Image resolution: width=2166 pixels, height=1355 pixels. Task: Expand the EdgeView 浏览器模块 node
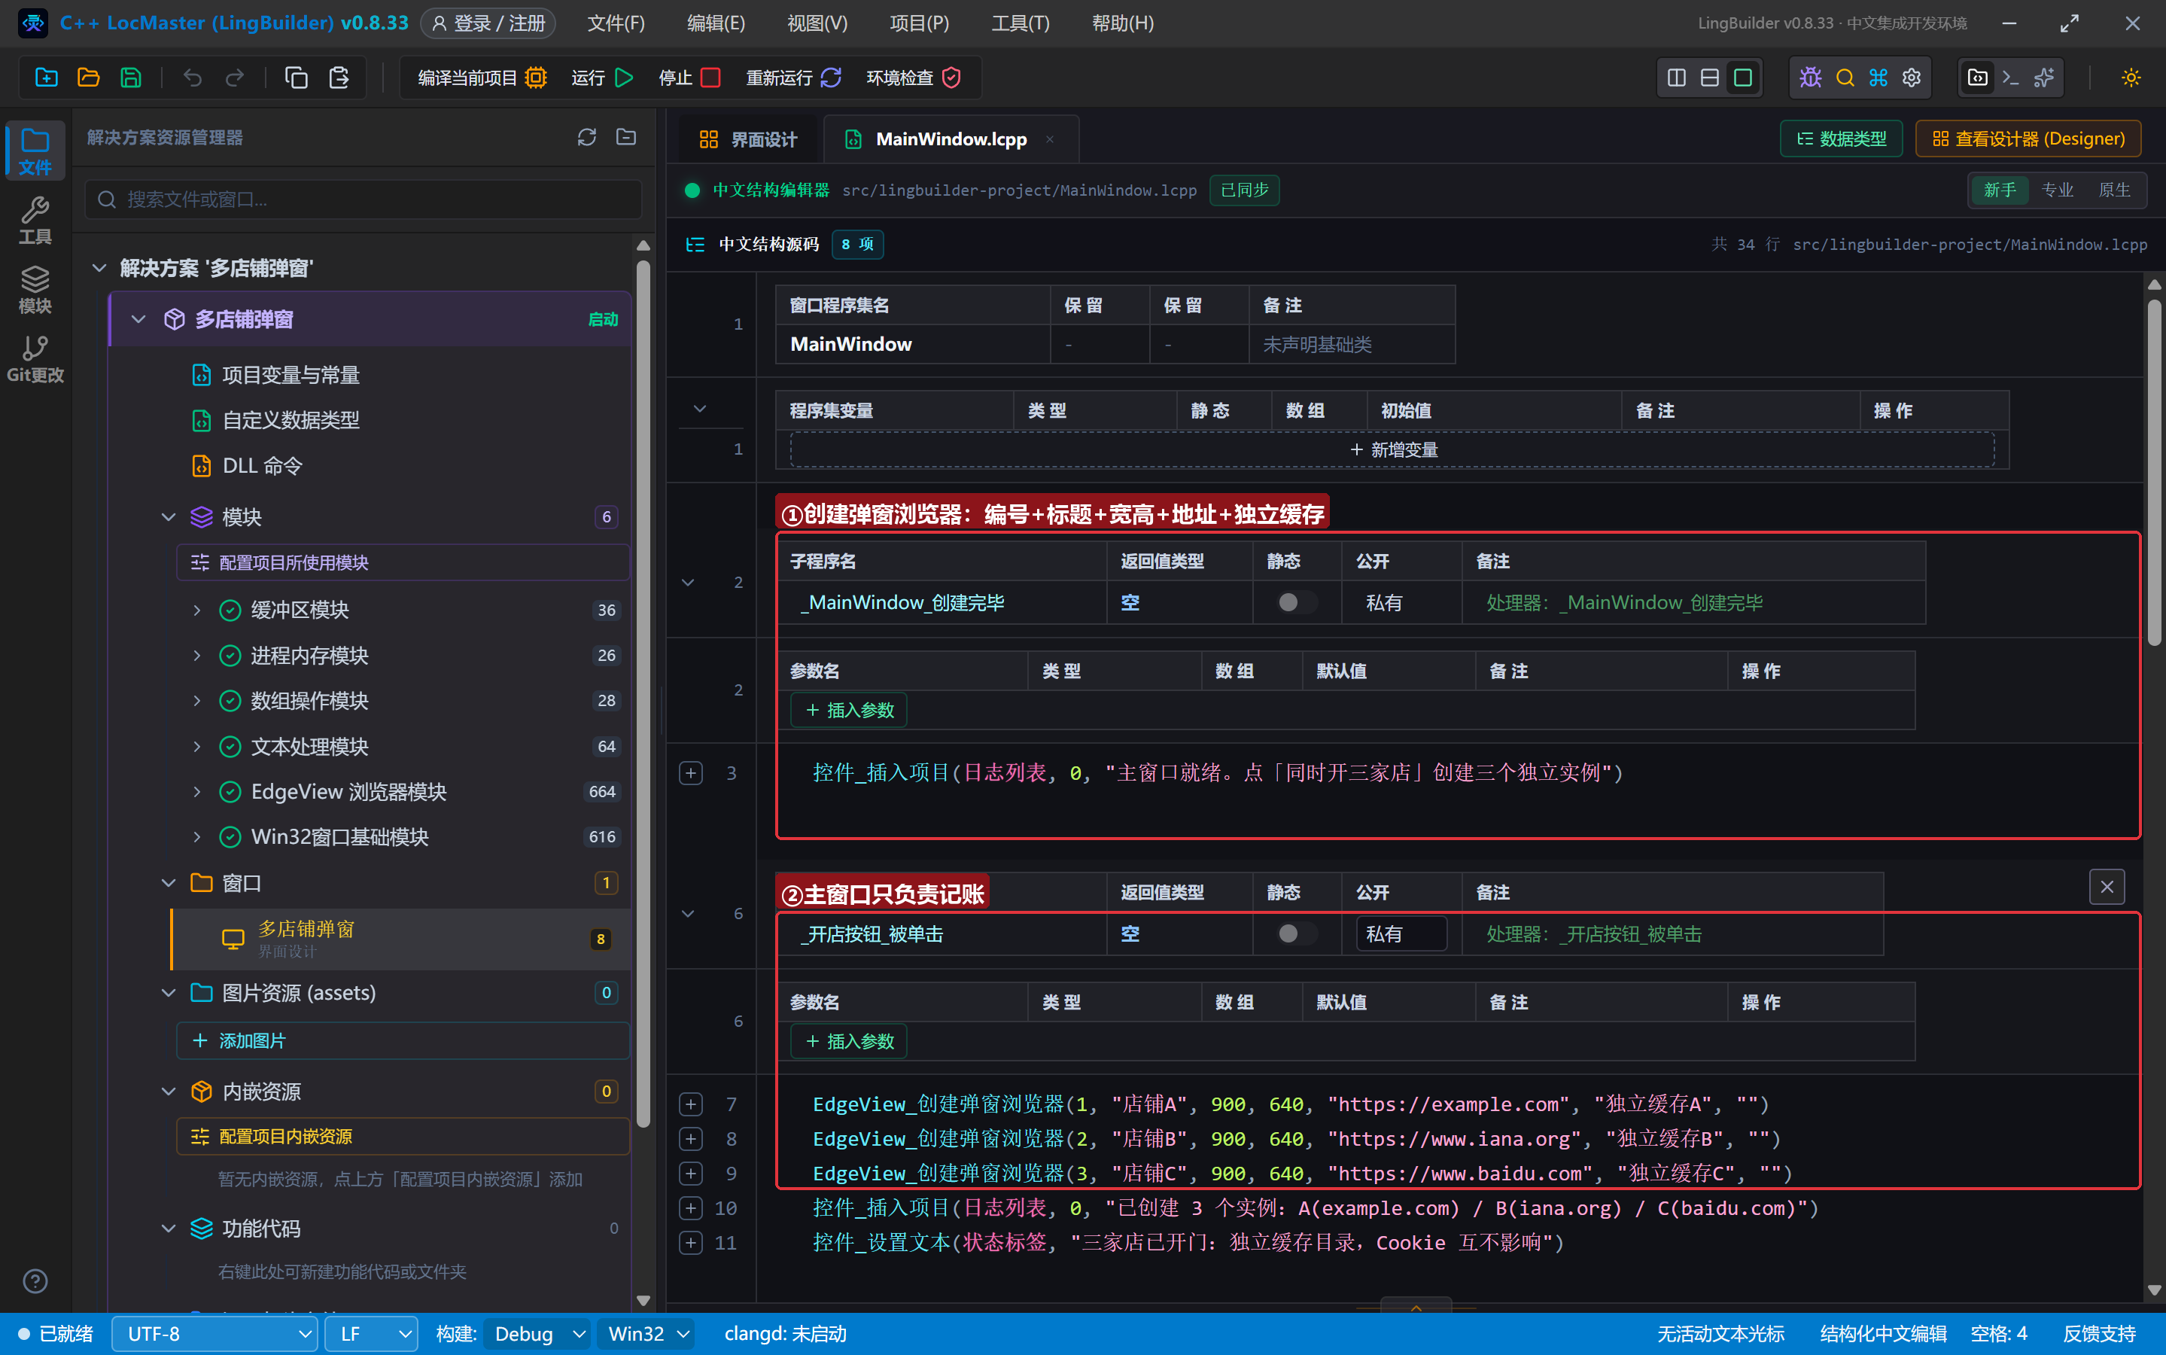[x=197, y=791]
